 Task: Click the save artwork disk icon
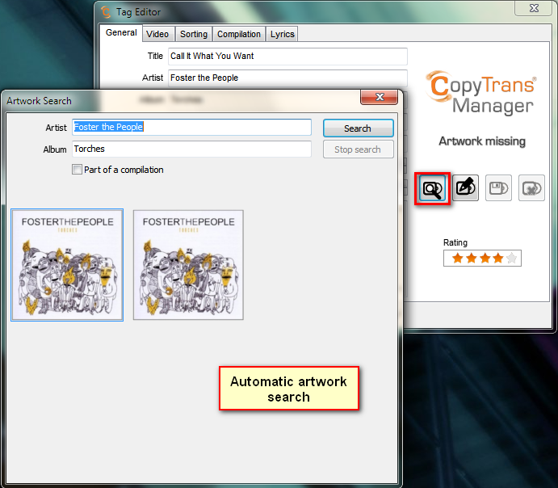click(x=498, y=187)
